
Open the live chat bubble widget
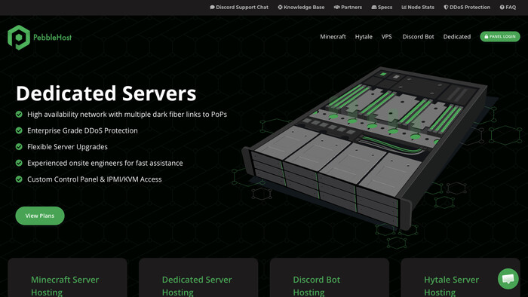(x=508, y=278)
